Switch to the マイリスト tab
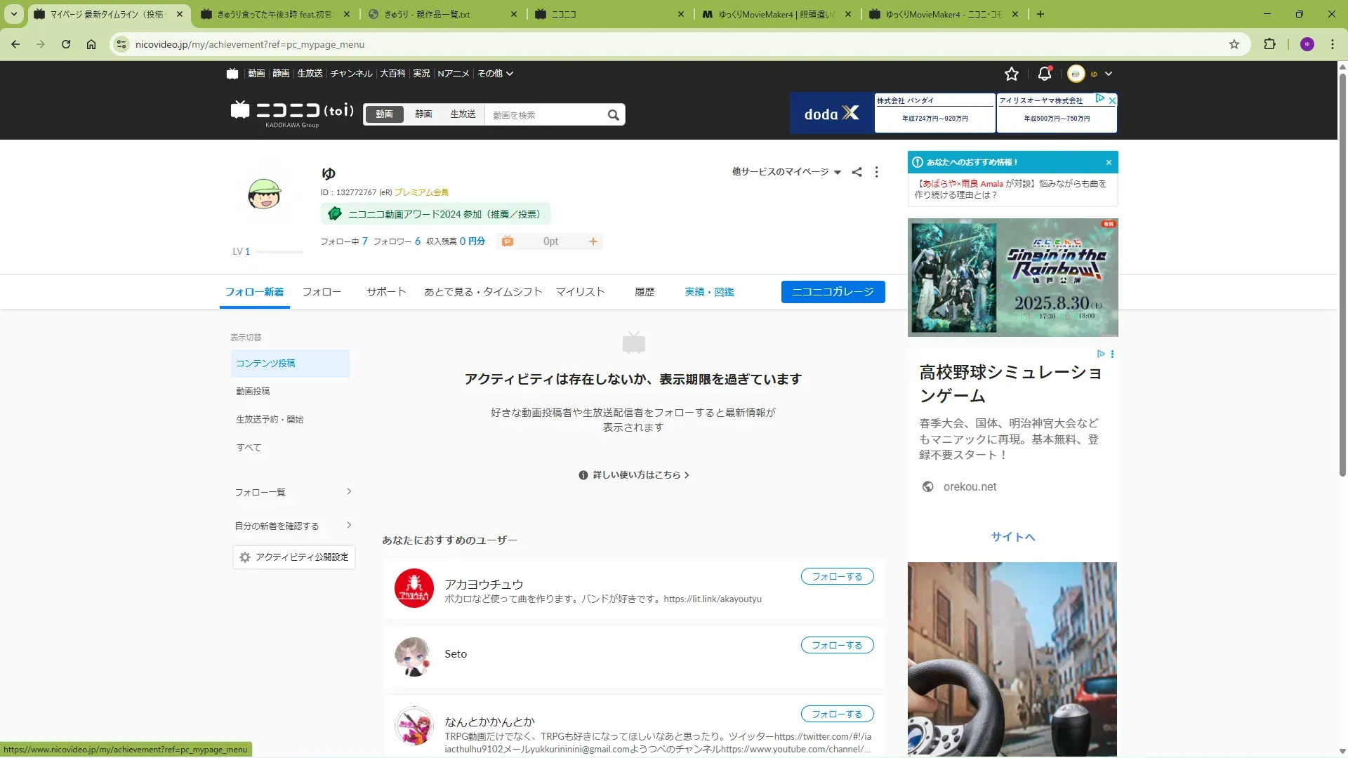The height and width of the screenshot is (758, 1348). (x=580, y=292)
